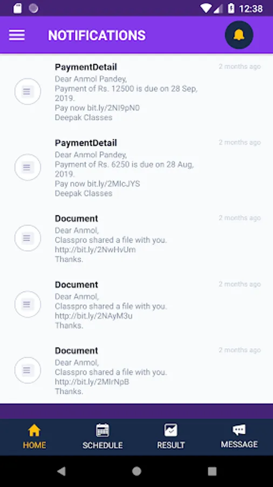Image resolution: width=273 pixels, height=487 pixels.
Task: Open the hamburger navigation menu
Action: click(17, 35)
